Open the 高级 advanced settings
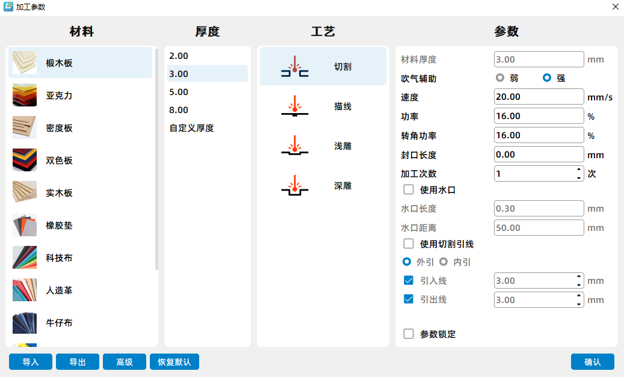 [x=124, y=361]
